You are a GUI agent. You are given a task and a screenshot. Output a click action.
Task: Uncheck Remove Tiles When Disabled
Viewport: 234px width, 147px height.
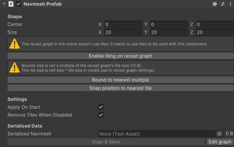101,115
